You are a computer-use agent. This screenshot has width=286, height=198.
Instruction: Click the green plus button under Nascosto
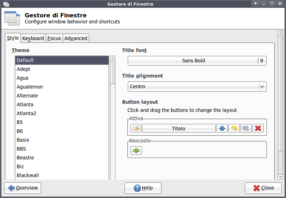pos(136,151)
